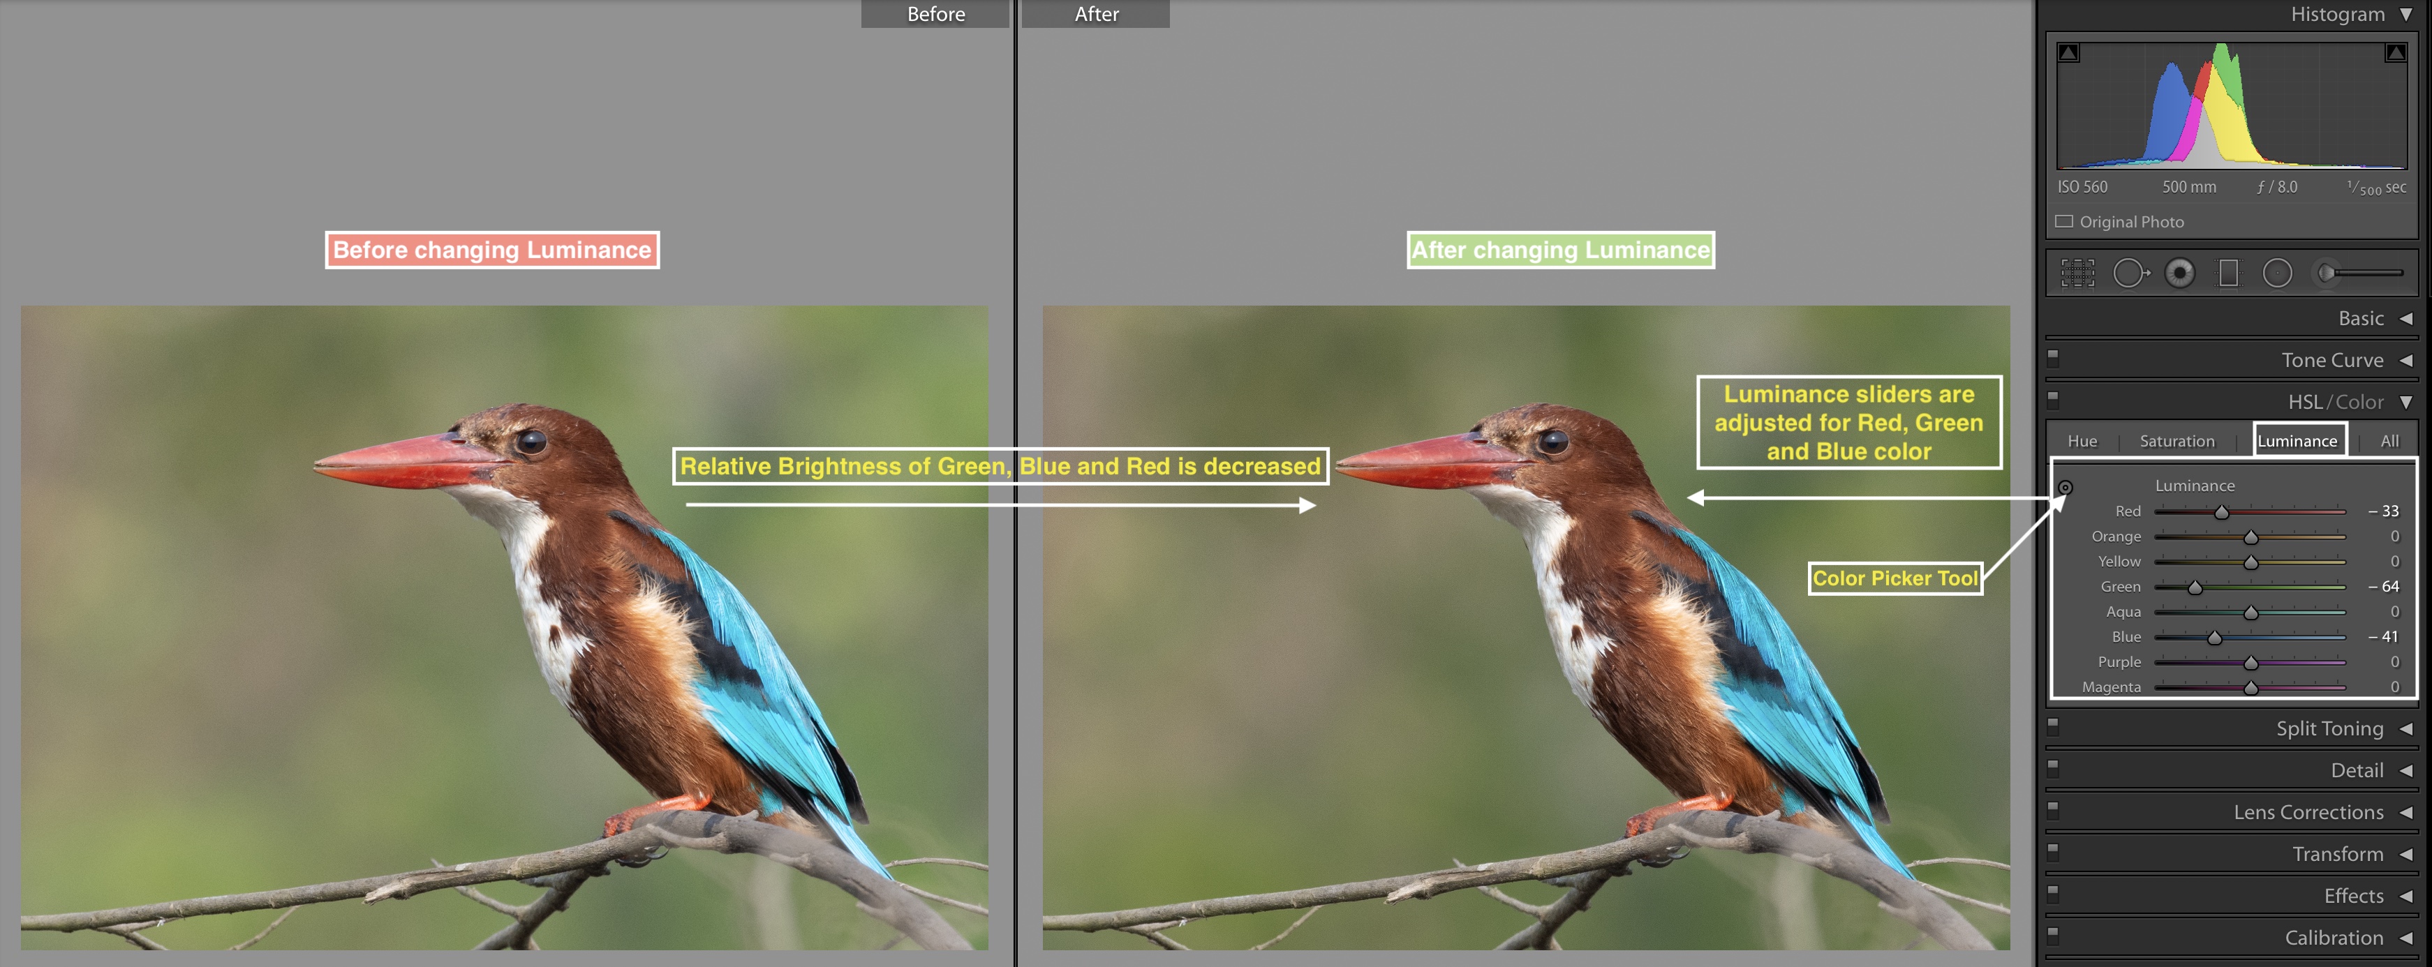Select the Hue tab in HSL panel
Viewport: 2432px width, 967px height.
tap(2084, 440)
